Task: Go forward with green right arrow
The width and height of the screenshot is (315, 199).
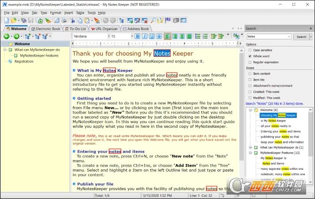Action: coord(16,36)
